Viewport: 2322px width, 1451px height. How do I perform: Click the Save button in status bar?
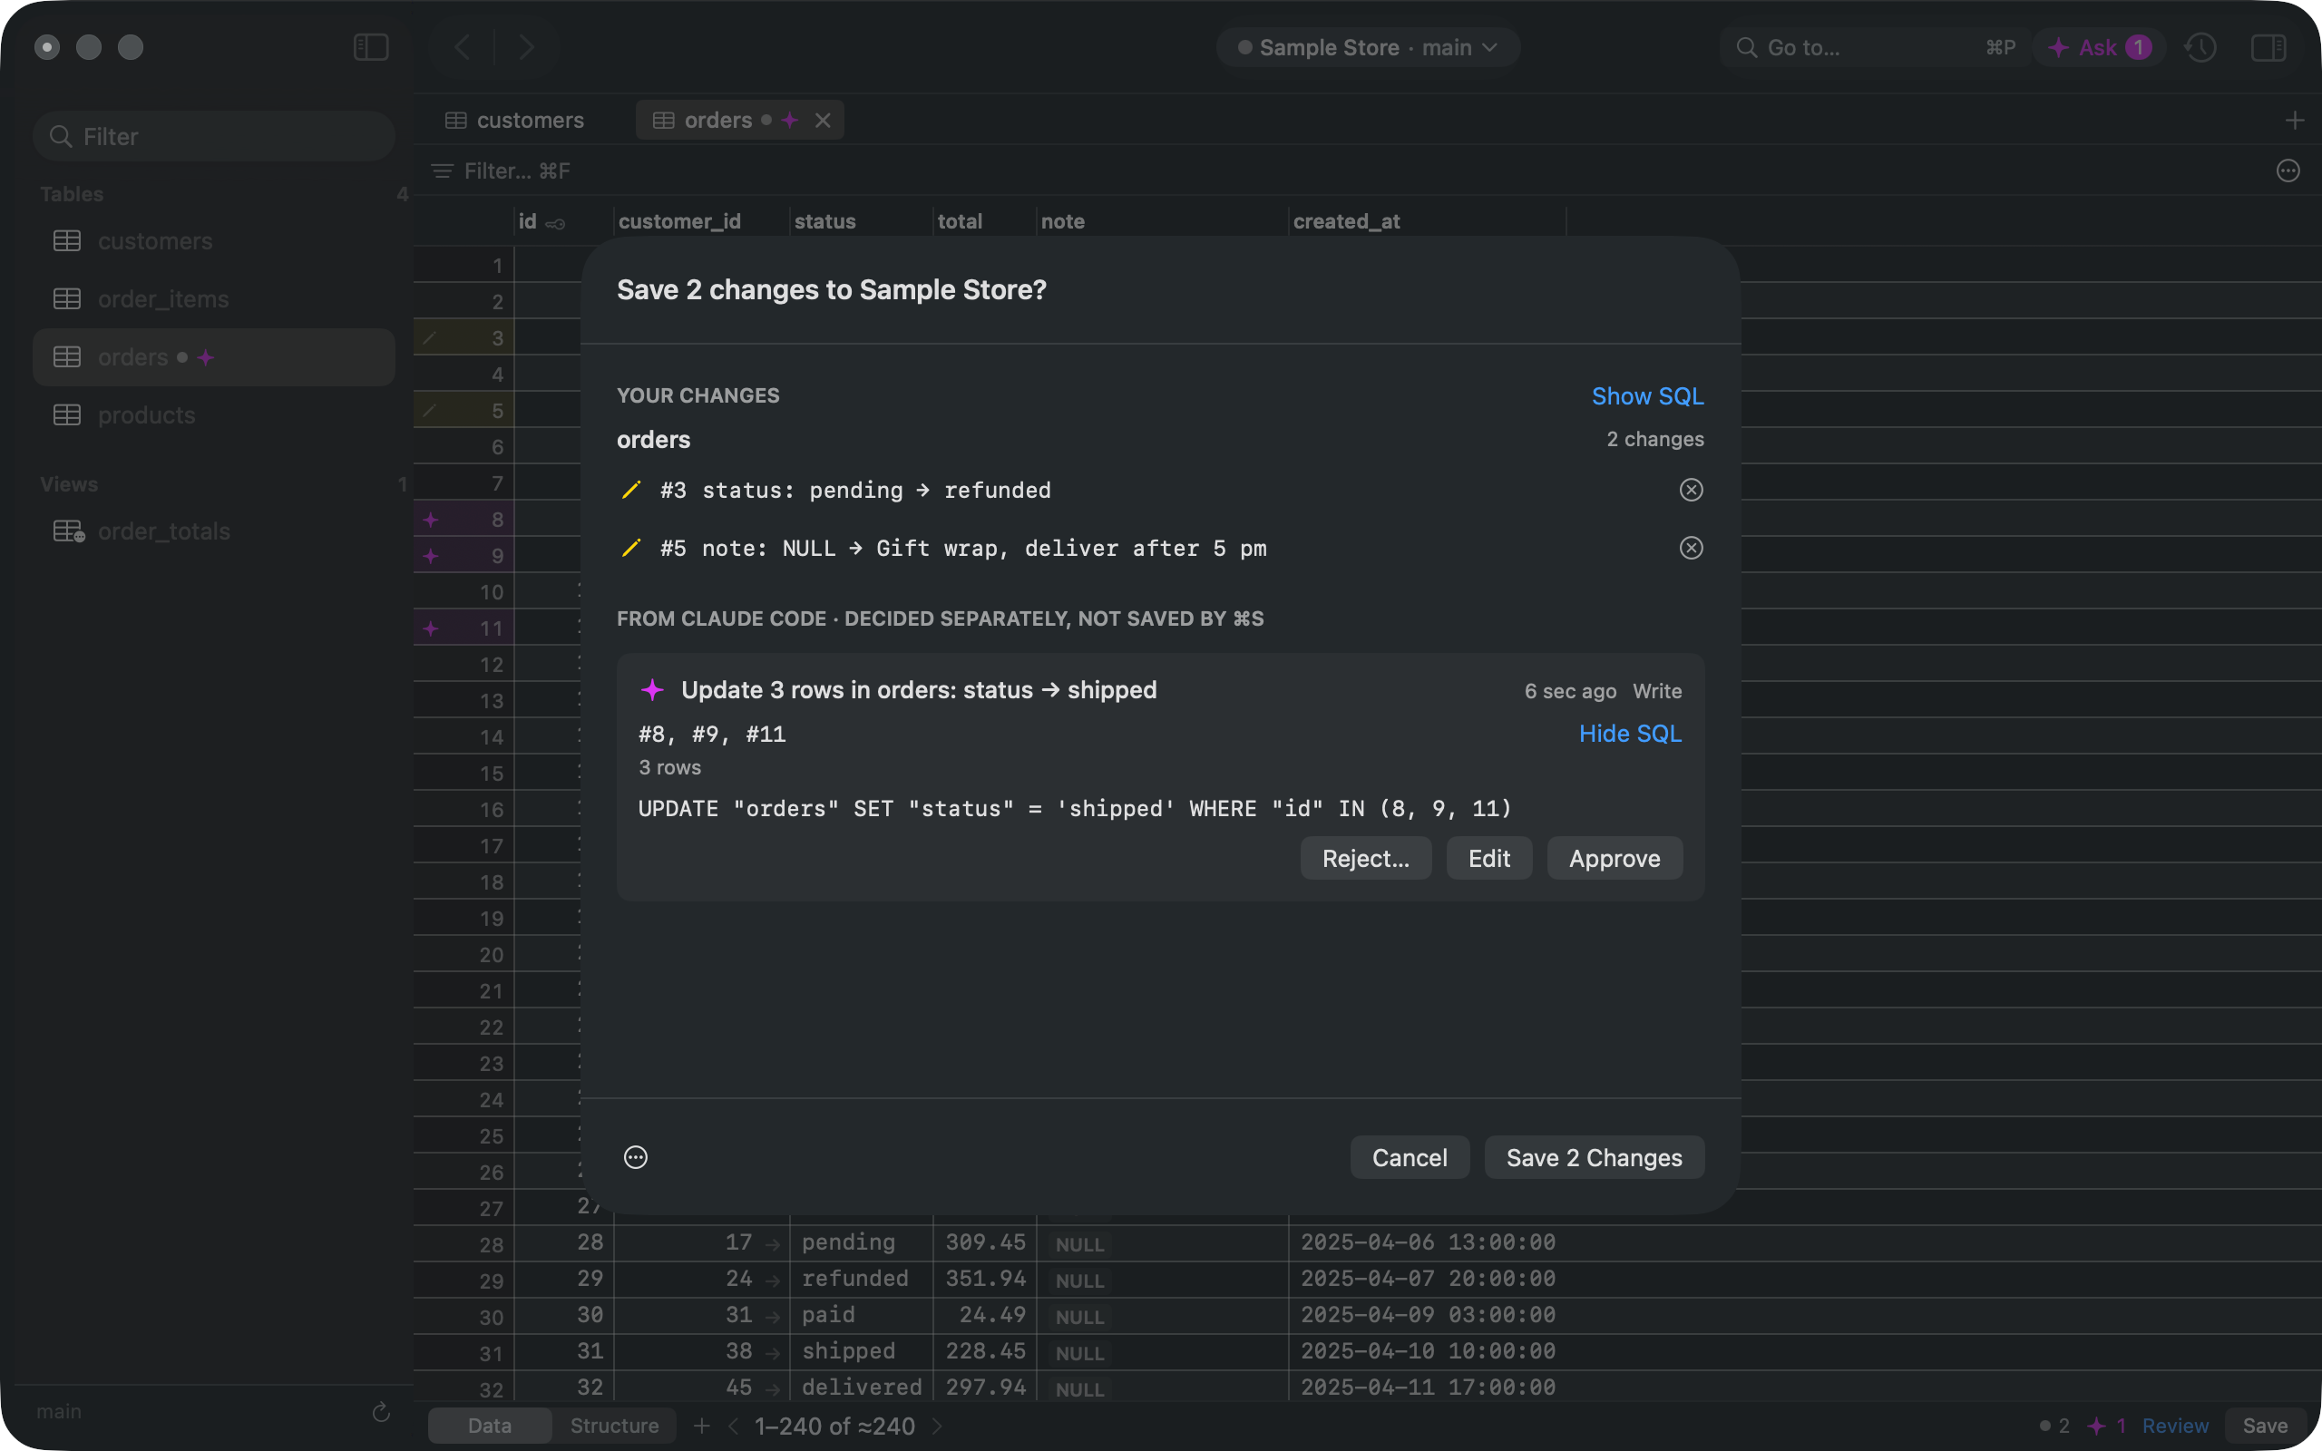(2265, 1426)
